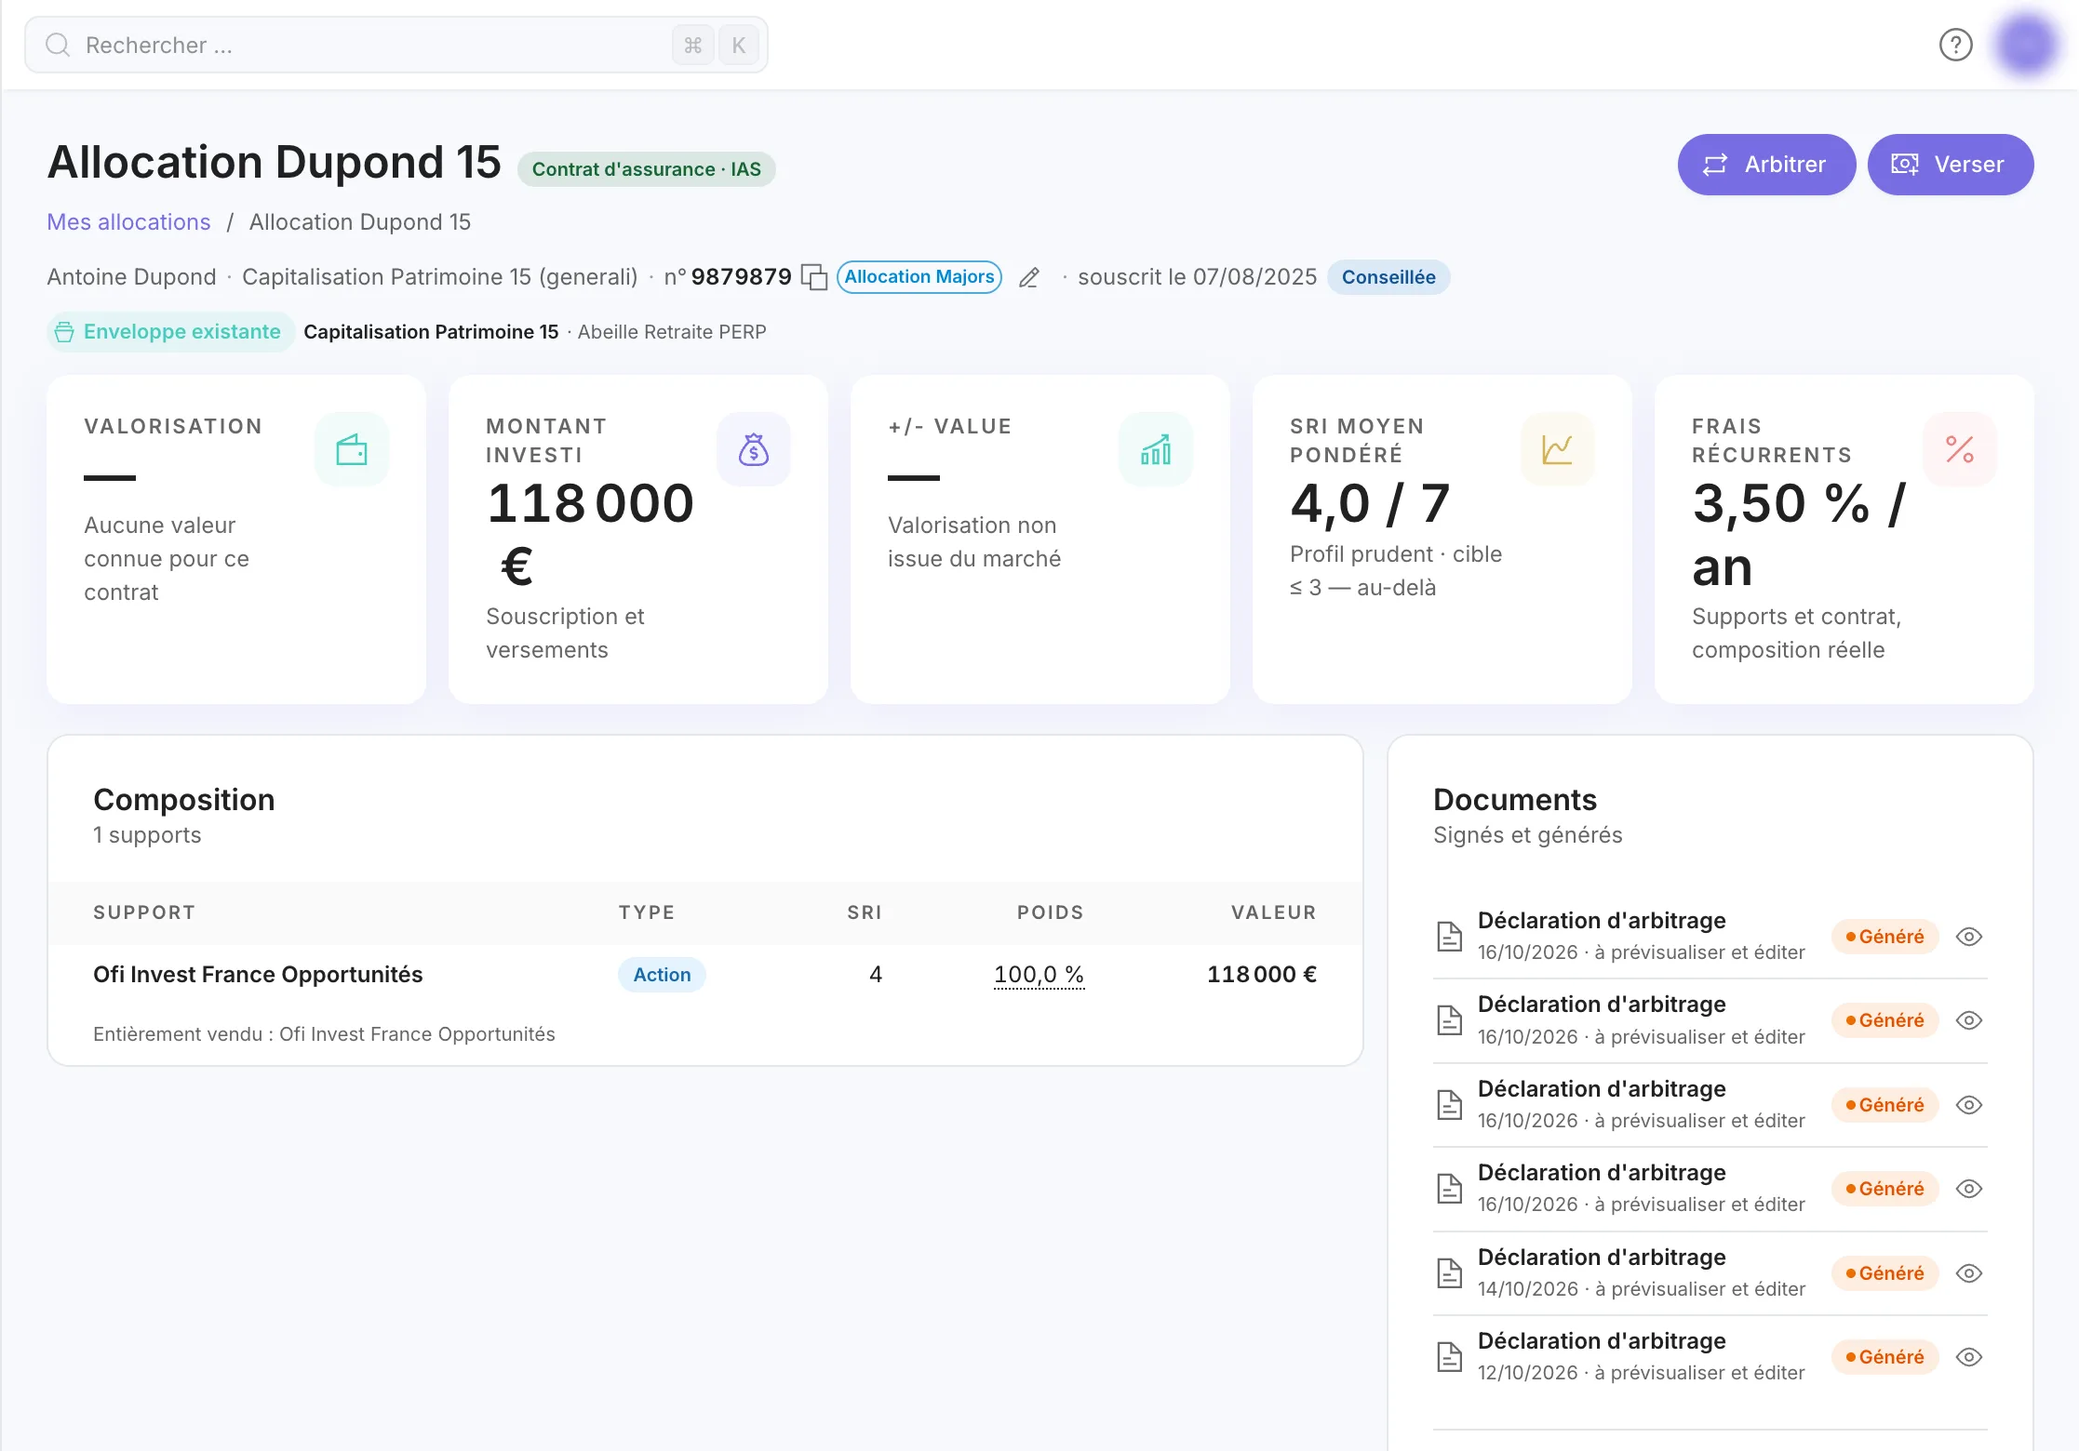This screenshot has height=1451, width=2079.
Task: Click the Entièrement vendu note under the table
Action: [x=324, y=1034]
